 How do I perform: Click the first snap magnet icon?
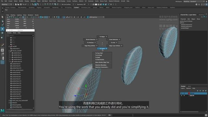[x=45, y=4]
